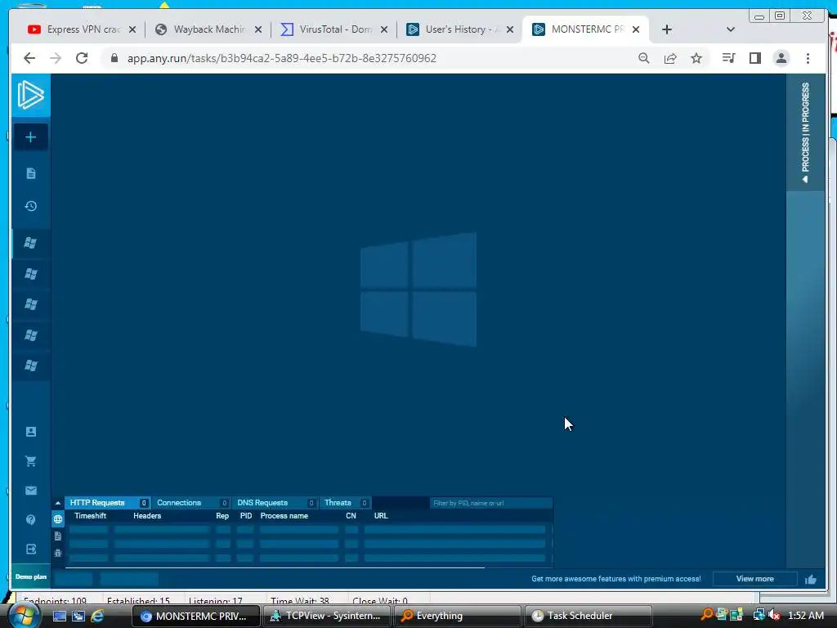Viewport: 837px width, 628px height.
Task: Click the Headers column header
Action: 147,516
